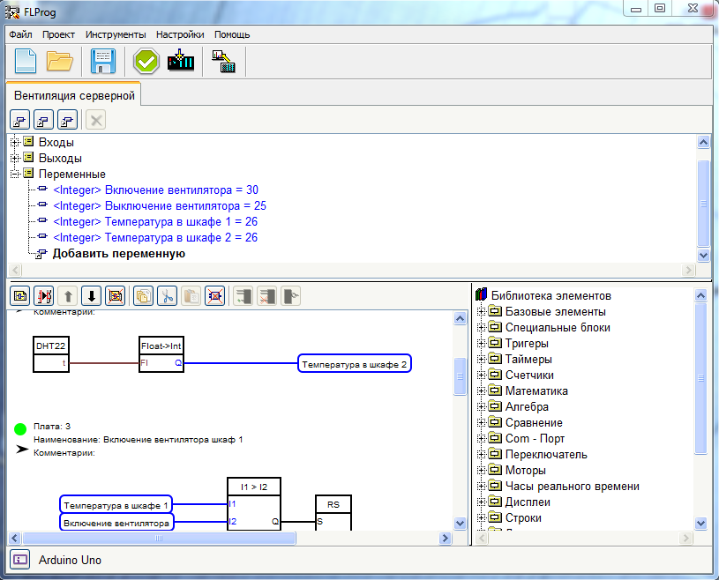The height and width of the screenshot is (580, 719).
Task: Click variables panel scrollbar up arrow
Action: coord(703,142)
